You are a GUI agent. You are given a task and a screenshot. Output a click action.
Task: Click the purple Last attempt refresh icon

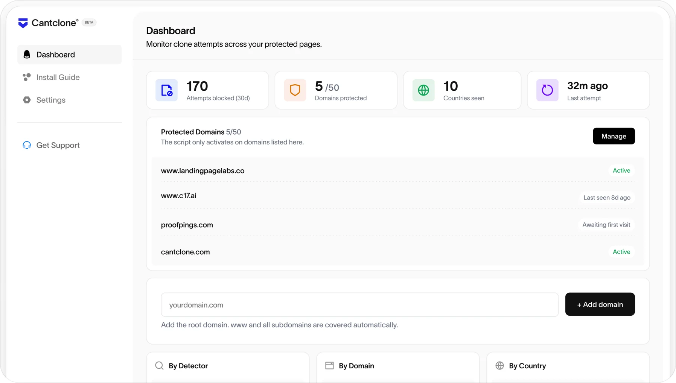[547, 90]
